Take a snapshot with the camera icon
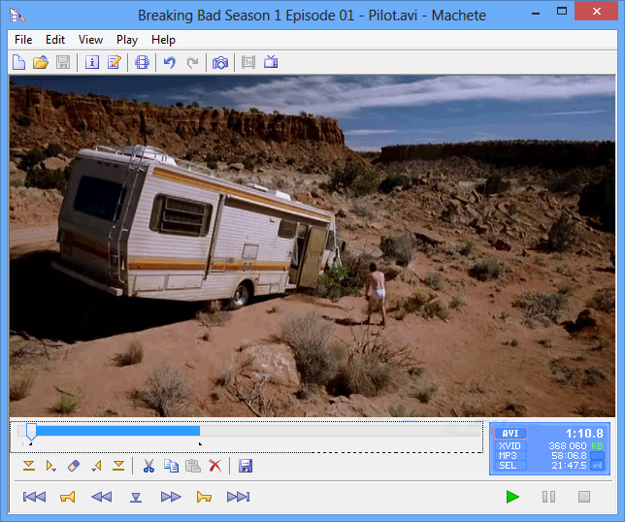This screenshot has width=625, height=522. (x=220, y=63)
